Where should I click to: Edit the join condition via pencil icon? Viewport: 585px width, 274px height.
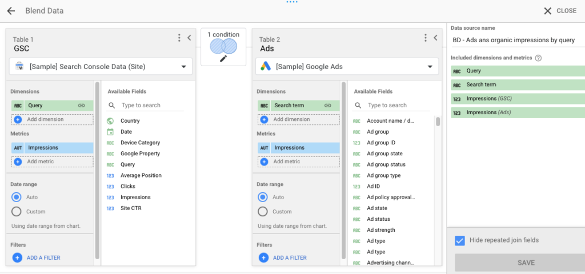tap(223, 59)
